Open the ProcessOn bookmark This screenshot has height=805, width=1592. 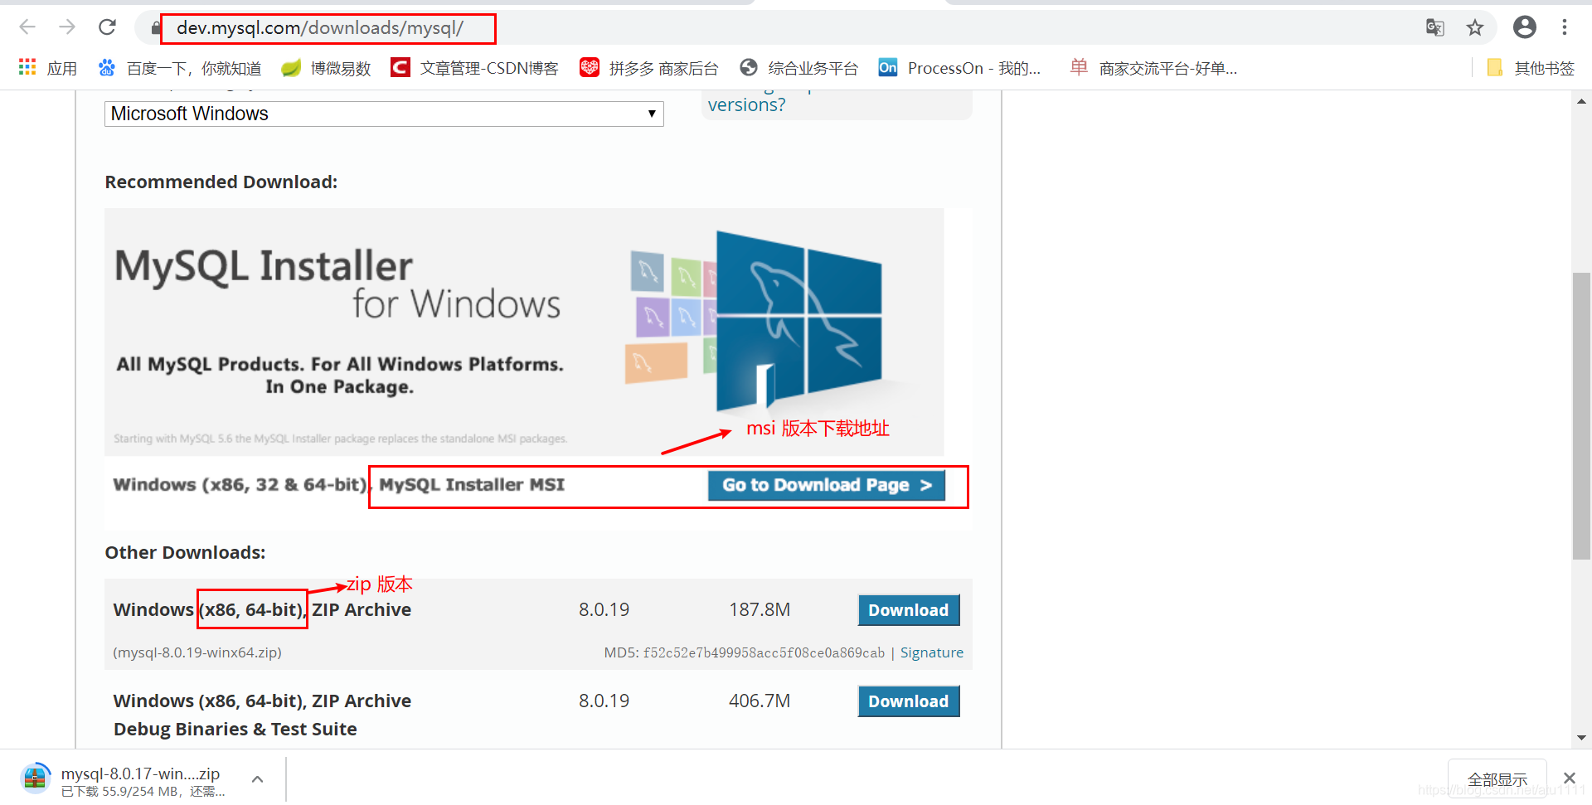(960, 68)
